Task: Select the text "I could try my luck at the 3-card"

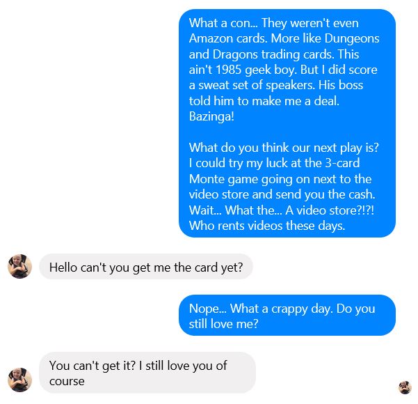Action: (274, 164)
